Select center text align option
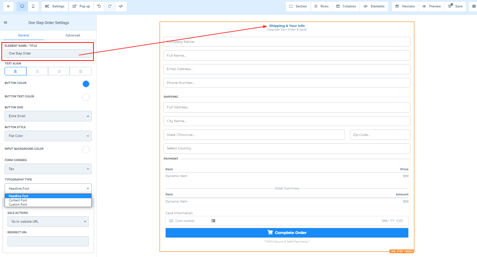The height and width of the screenshot is (257, 477). (x=37, y=71)
